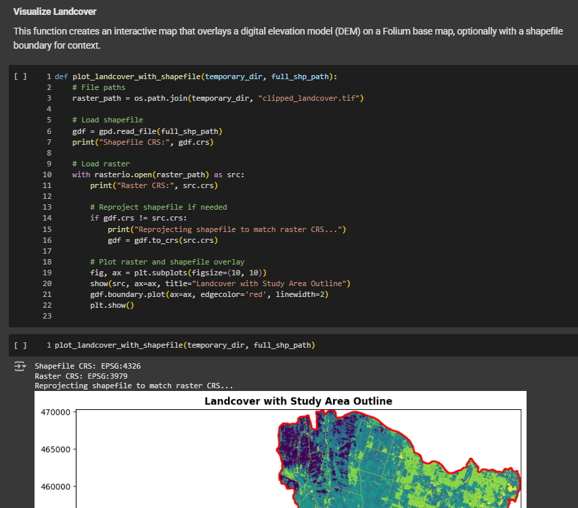Click the 'if gdf.crs != src.crs:' line
Screen dimensions: 578x508
point(139,218)
